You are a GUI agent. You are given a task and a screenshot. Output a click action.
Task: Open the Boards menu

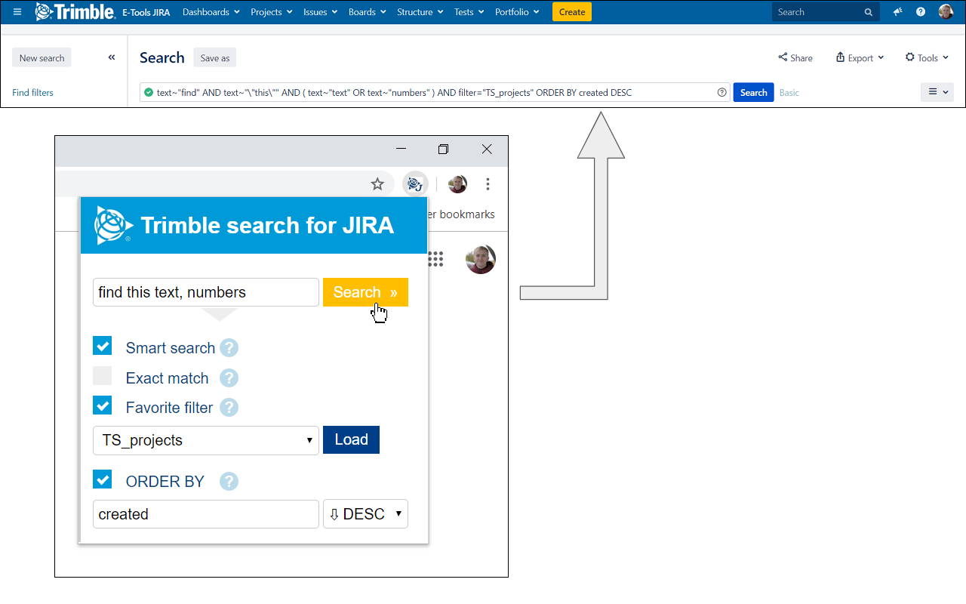pyautogui.click(x=368, y=12)
